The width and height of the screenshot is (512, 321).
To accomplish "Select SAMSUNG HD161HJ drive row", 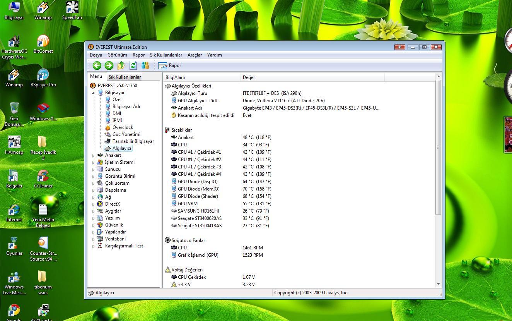I will coord(299,211).
